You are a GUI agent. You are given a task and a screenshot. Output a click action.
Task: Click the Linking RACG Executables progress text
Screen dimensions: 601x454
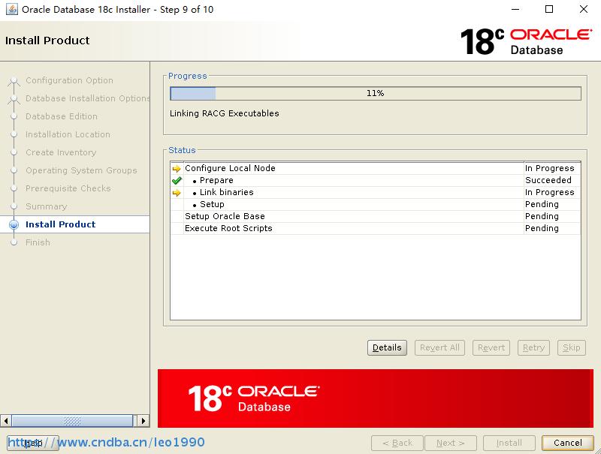pyautogui.click(x=224, y=113)
